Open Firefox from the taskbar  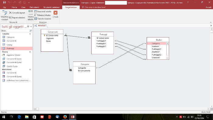[x=65, y=117]
